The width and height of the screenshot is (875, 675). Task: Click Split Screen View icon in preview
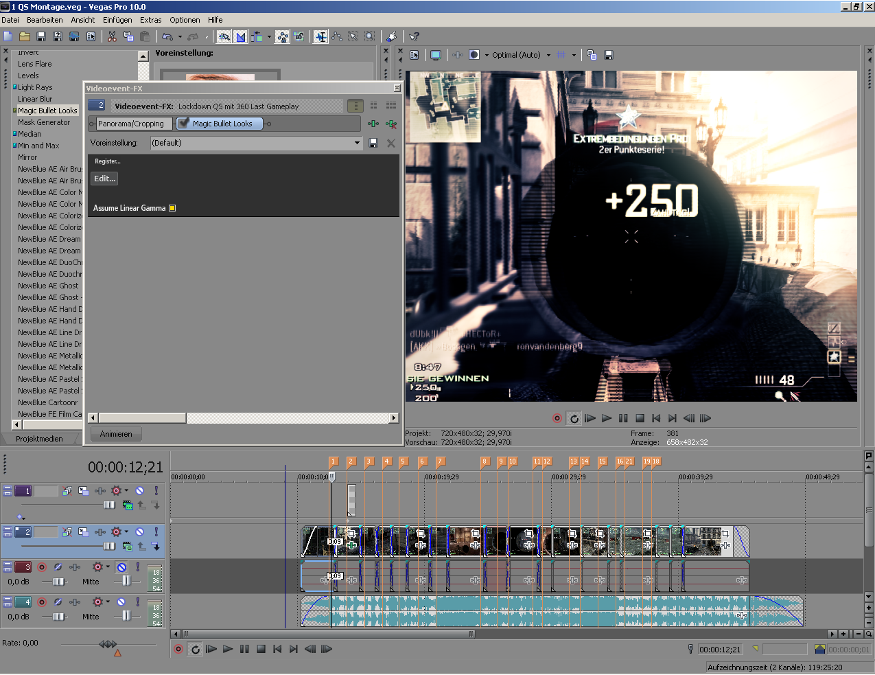click(474, 55)
